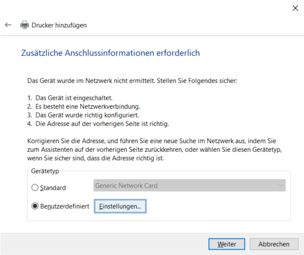Cancel the wizard with Abbrechen

(274, 244)
